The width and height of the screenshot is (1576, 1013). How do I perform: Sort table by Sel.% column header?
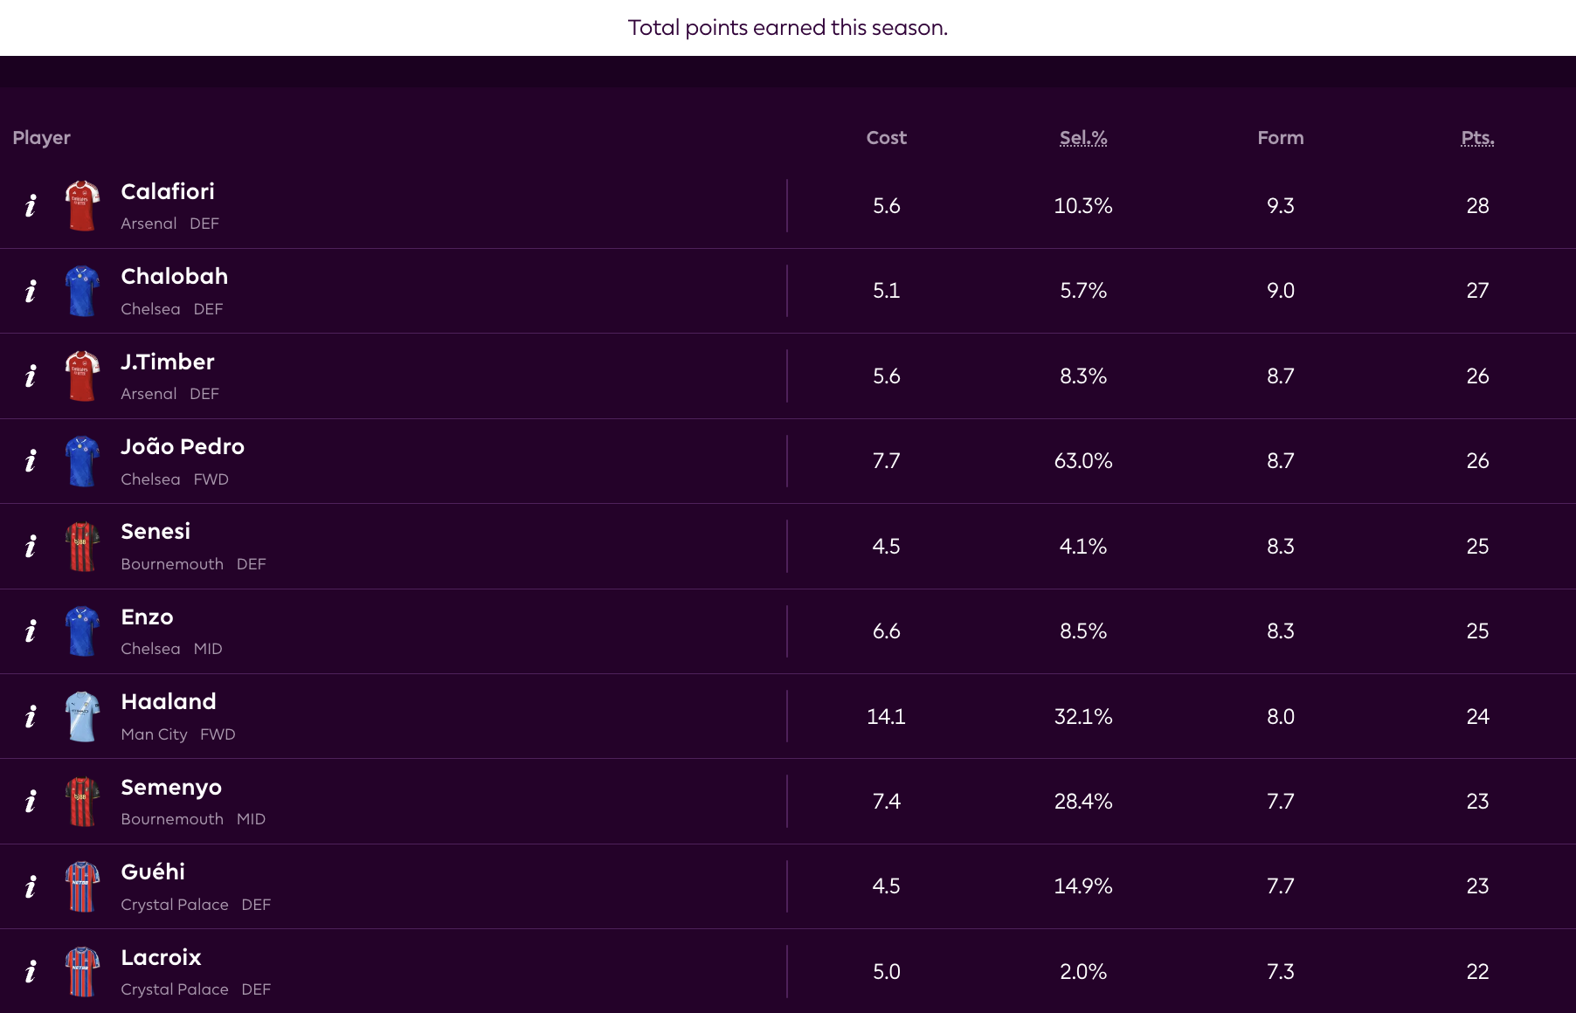[x=1083, y=138]
